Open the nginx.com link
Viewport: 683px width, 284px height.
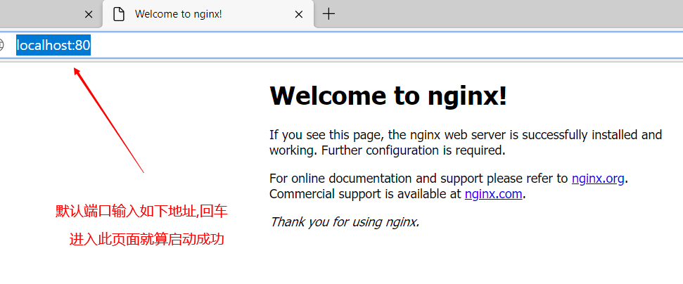(494, 194)
